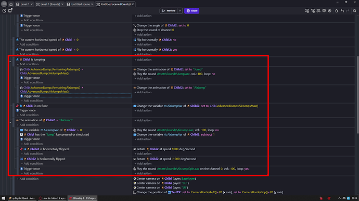Open search in events sheet

tap(355, 11)
